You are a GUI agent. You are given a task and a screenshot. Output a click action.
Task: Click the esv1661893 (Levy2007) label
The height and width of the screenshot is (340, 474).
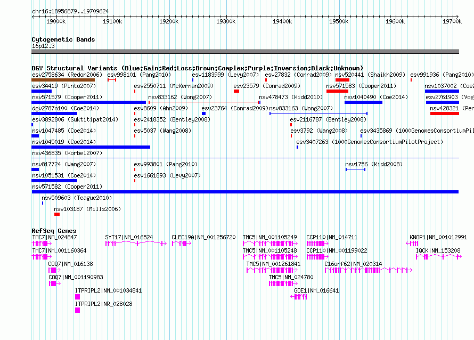(167, 175)
